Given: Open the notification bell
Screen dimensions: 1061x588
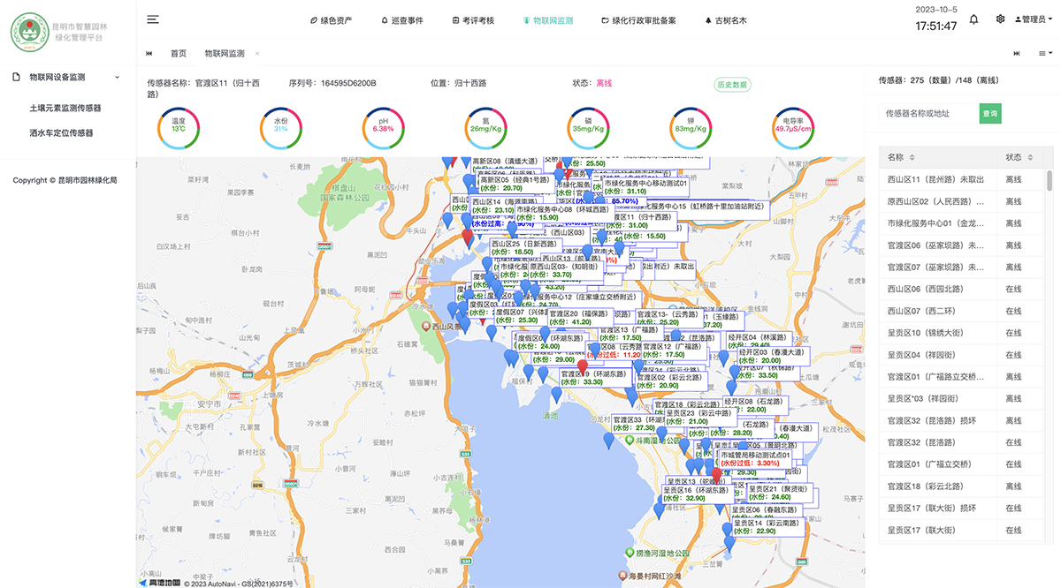Looking at the screenshot, I should (973, 19).
